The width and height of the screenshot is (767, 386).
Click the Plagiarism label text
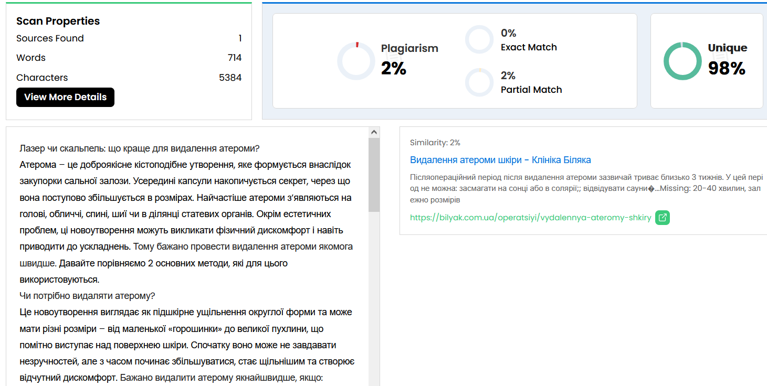(x=409, y=48)
